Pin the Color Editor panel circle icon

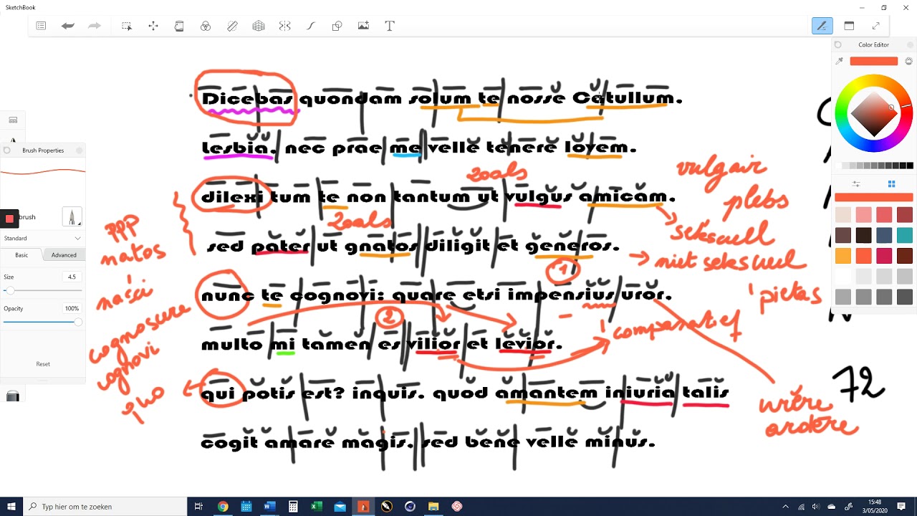pyautogui.click(x=838, y=44)
